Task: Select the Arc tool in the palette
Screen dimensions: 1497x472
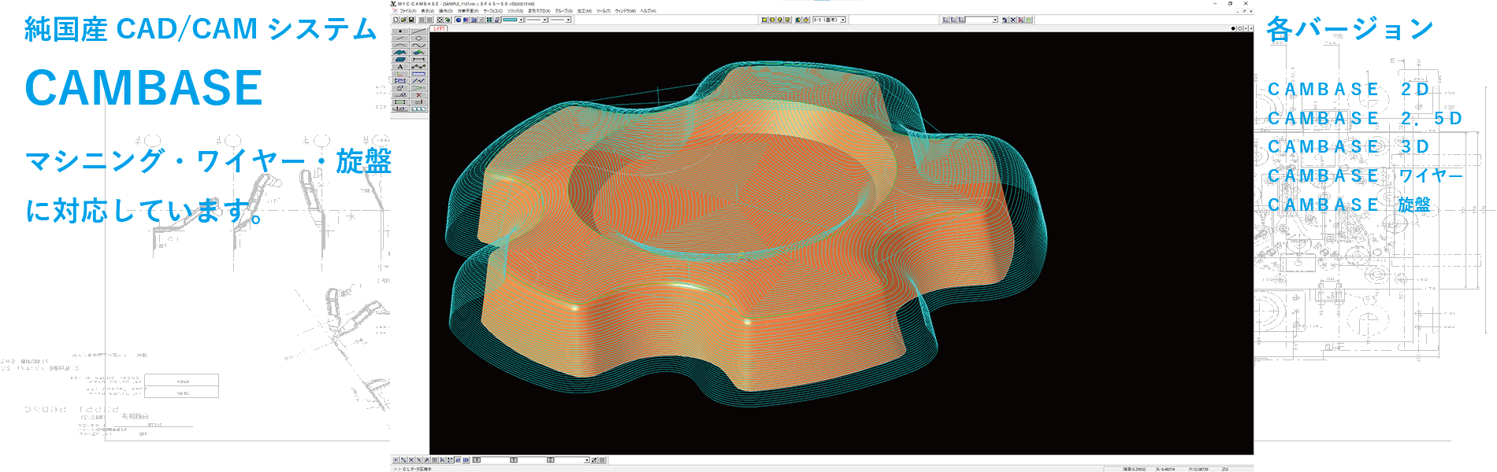Action: [400, 45]
